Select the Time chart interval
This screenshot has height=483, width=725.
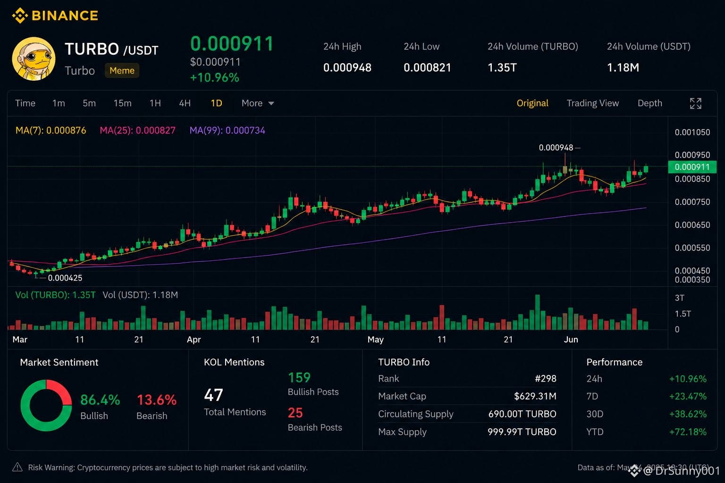[x=25, y=103]
